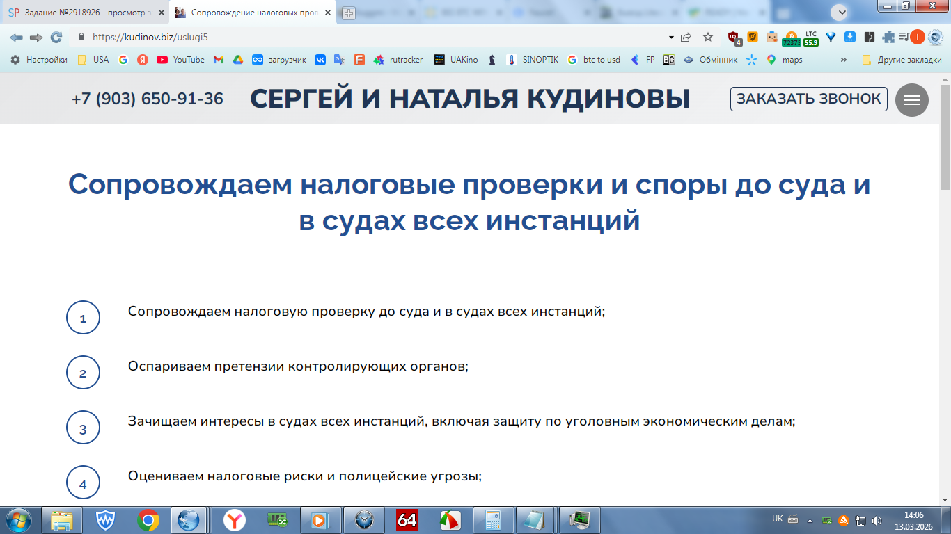Open the Bitcoin price ticker extension

[x=791, y=38]
